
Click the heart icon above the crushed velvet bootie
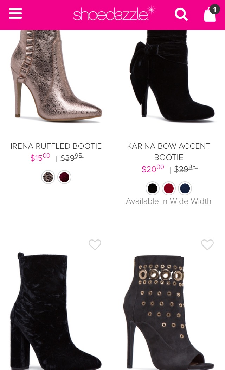[95, 245]
